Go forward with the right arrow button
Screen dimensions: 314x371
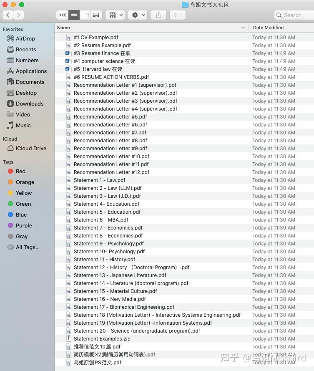[18, 15]
